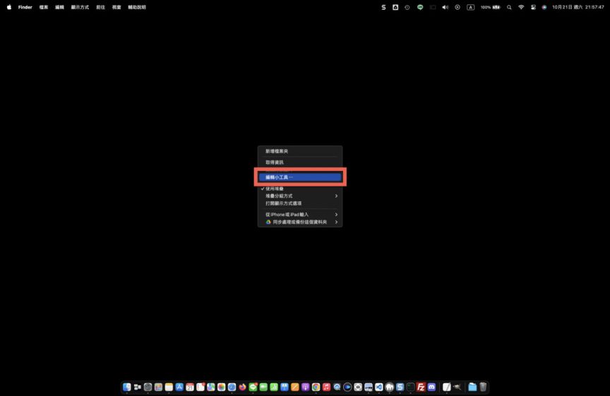Click the Spotlight search icon in the menu bar

tap(509, 7)
